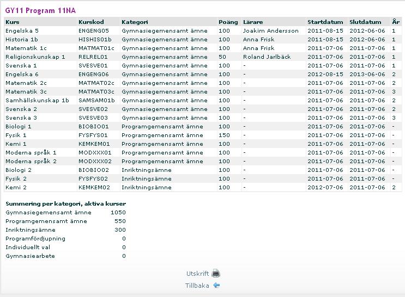
Task: Select the Slutdatum column header
Action: click(365, 22)
